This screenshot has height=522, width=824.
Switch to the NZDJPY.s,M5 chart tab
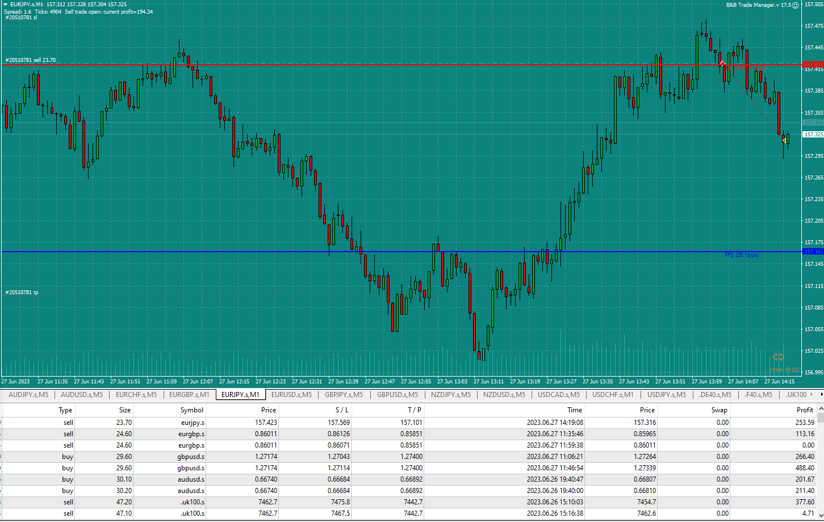click(451, 394)
